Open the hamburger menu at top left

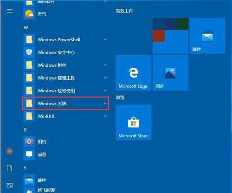coord(9,11)
